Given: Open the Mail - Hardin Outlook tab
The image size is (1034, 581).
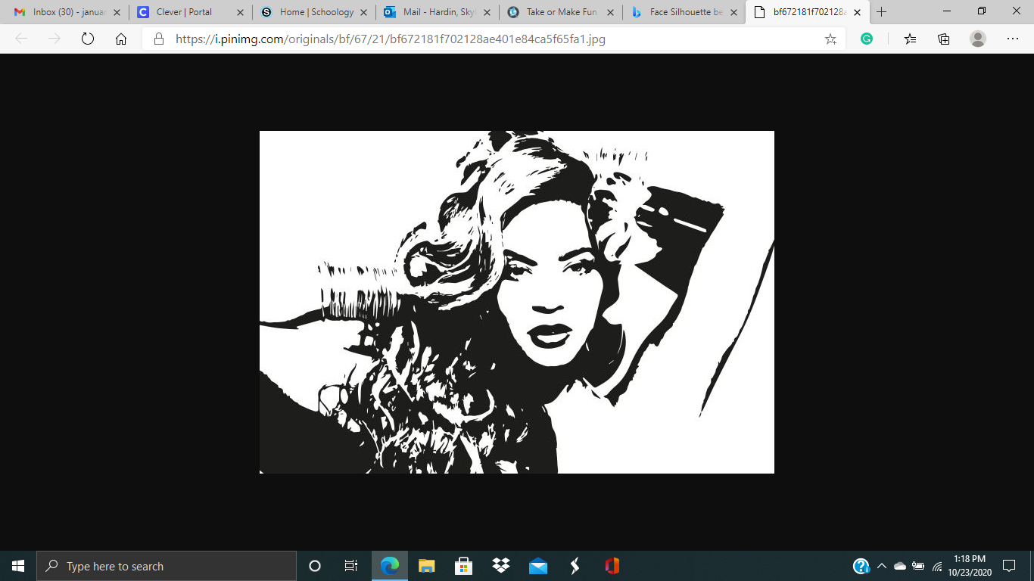Looking at the screenshot, I should pos(437,12).
